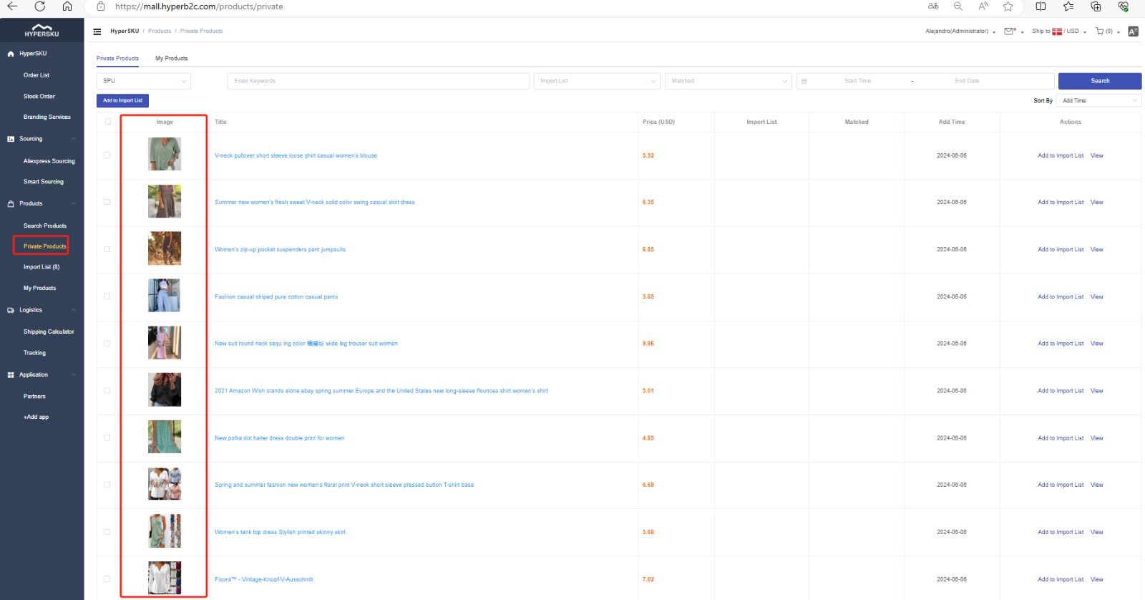Click the Products bag icon in sidebar
The image size is (1145, 600).
click(11, 203)
